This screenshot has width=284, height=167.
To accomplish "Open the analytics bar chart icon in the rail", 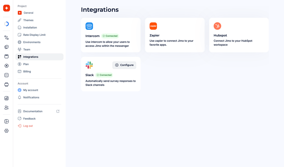I will click(x=6, y=98).
